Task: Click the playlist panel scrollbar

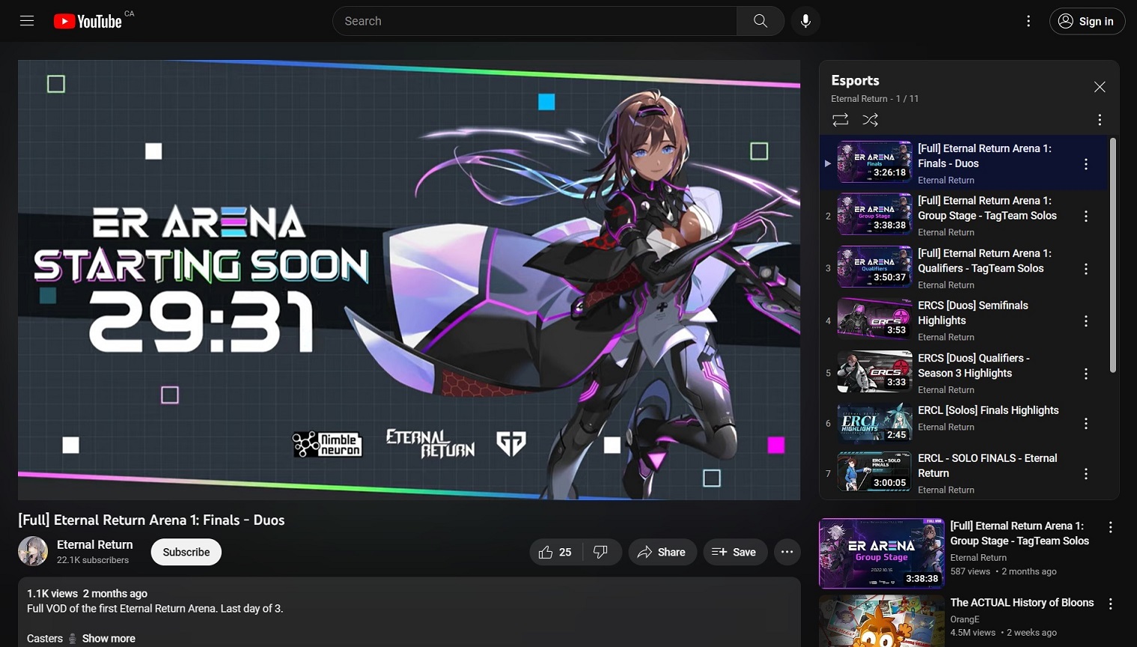Action: click(x=1113, y=255)
